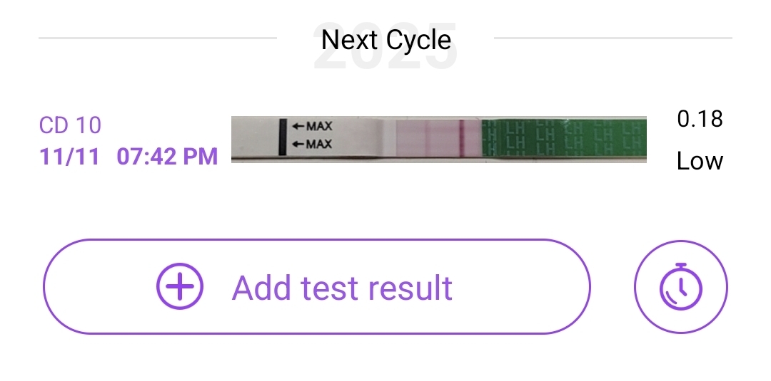Click the green LH strip handle

[x=564, y=139]
